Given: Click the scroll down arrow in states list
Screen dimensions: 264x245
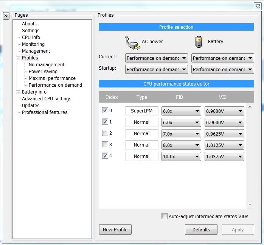Looking at the screenshot, I should [x=250, y=204].
